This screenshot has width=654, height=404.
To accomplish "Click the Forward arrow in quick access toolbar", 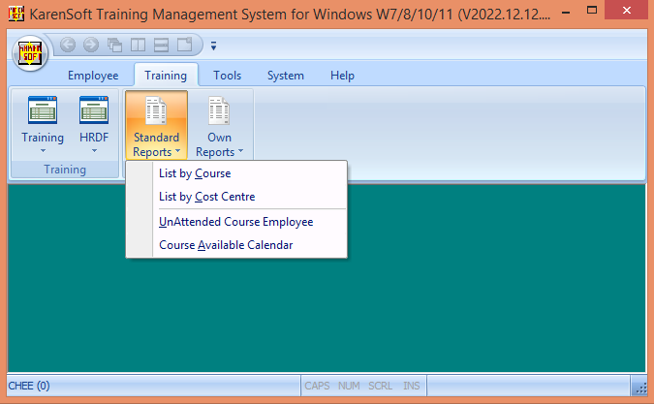I will [x=91, y=45].
